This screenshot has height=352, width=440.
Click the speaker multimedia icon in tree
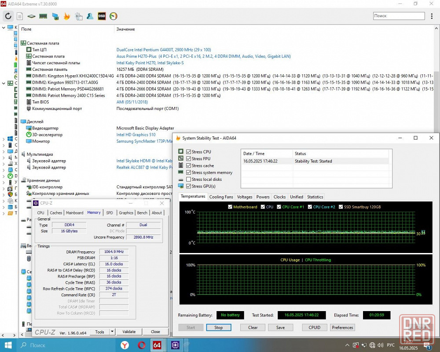point(11,157)
